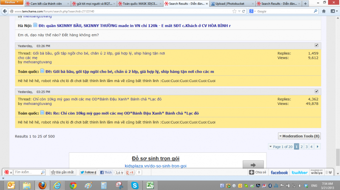The width and height of the screenshot is (340, 190).
Task: Open Skype from the taskbar
Action: 135,185
